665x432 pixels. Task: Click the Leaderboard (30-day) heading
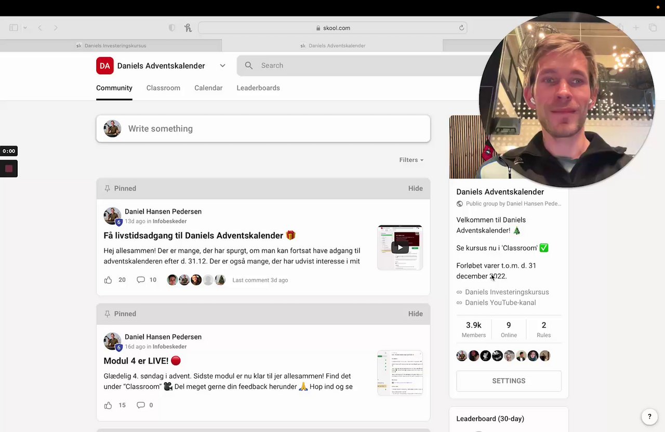pyautogui.click(x=490, y=418)
